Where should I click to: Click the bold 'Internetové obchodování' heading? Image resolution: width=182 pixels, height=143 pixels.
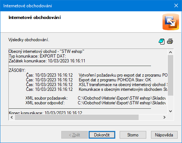coord(35,18)
